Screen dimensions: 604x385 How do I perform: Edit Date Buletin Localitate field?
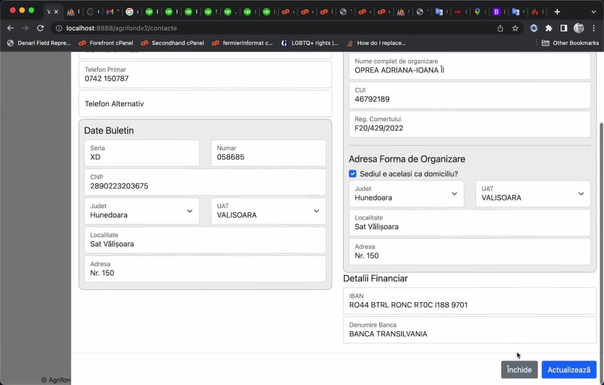[x=205, y=240]
